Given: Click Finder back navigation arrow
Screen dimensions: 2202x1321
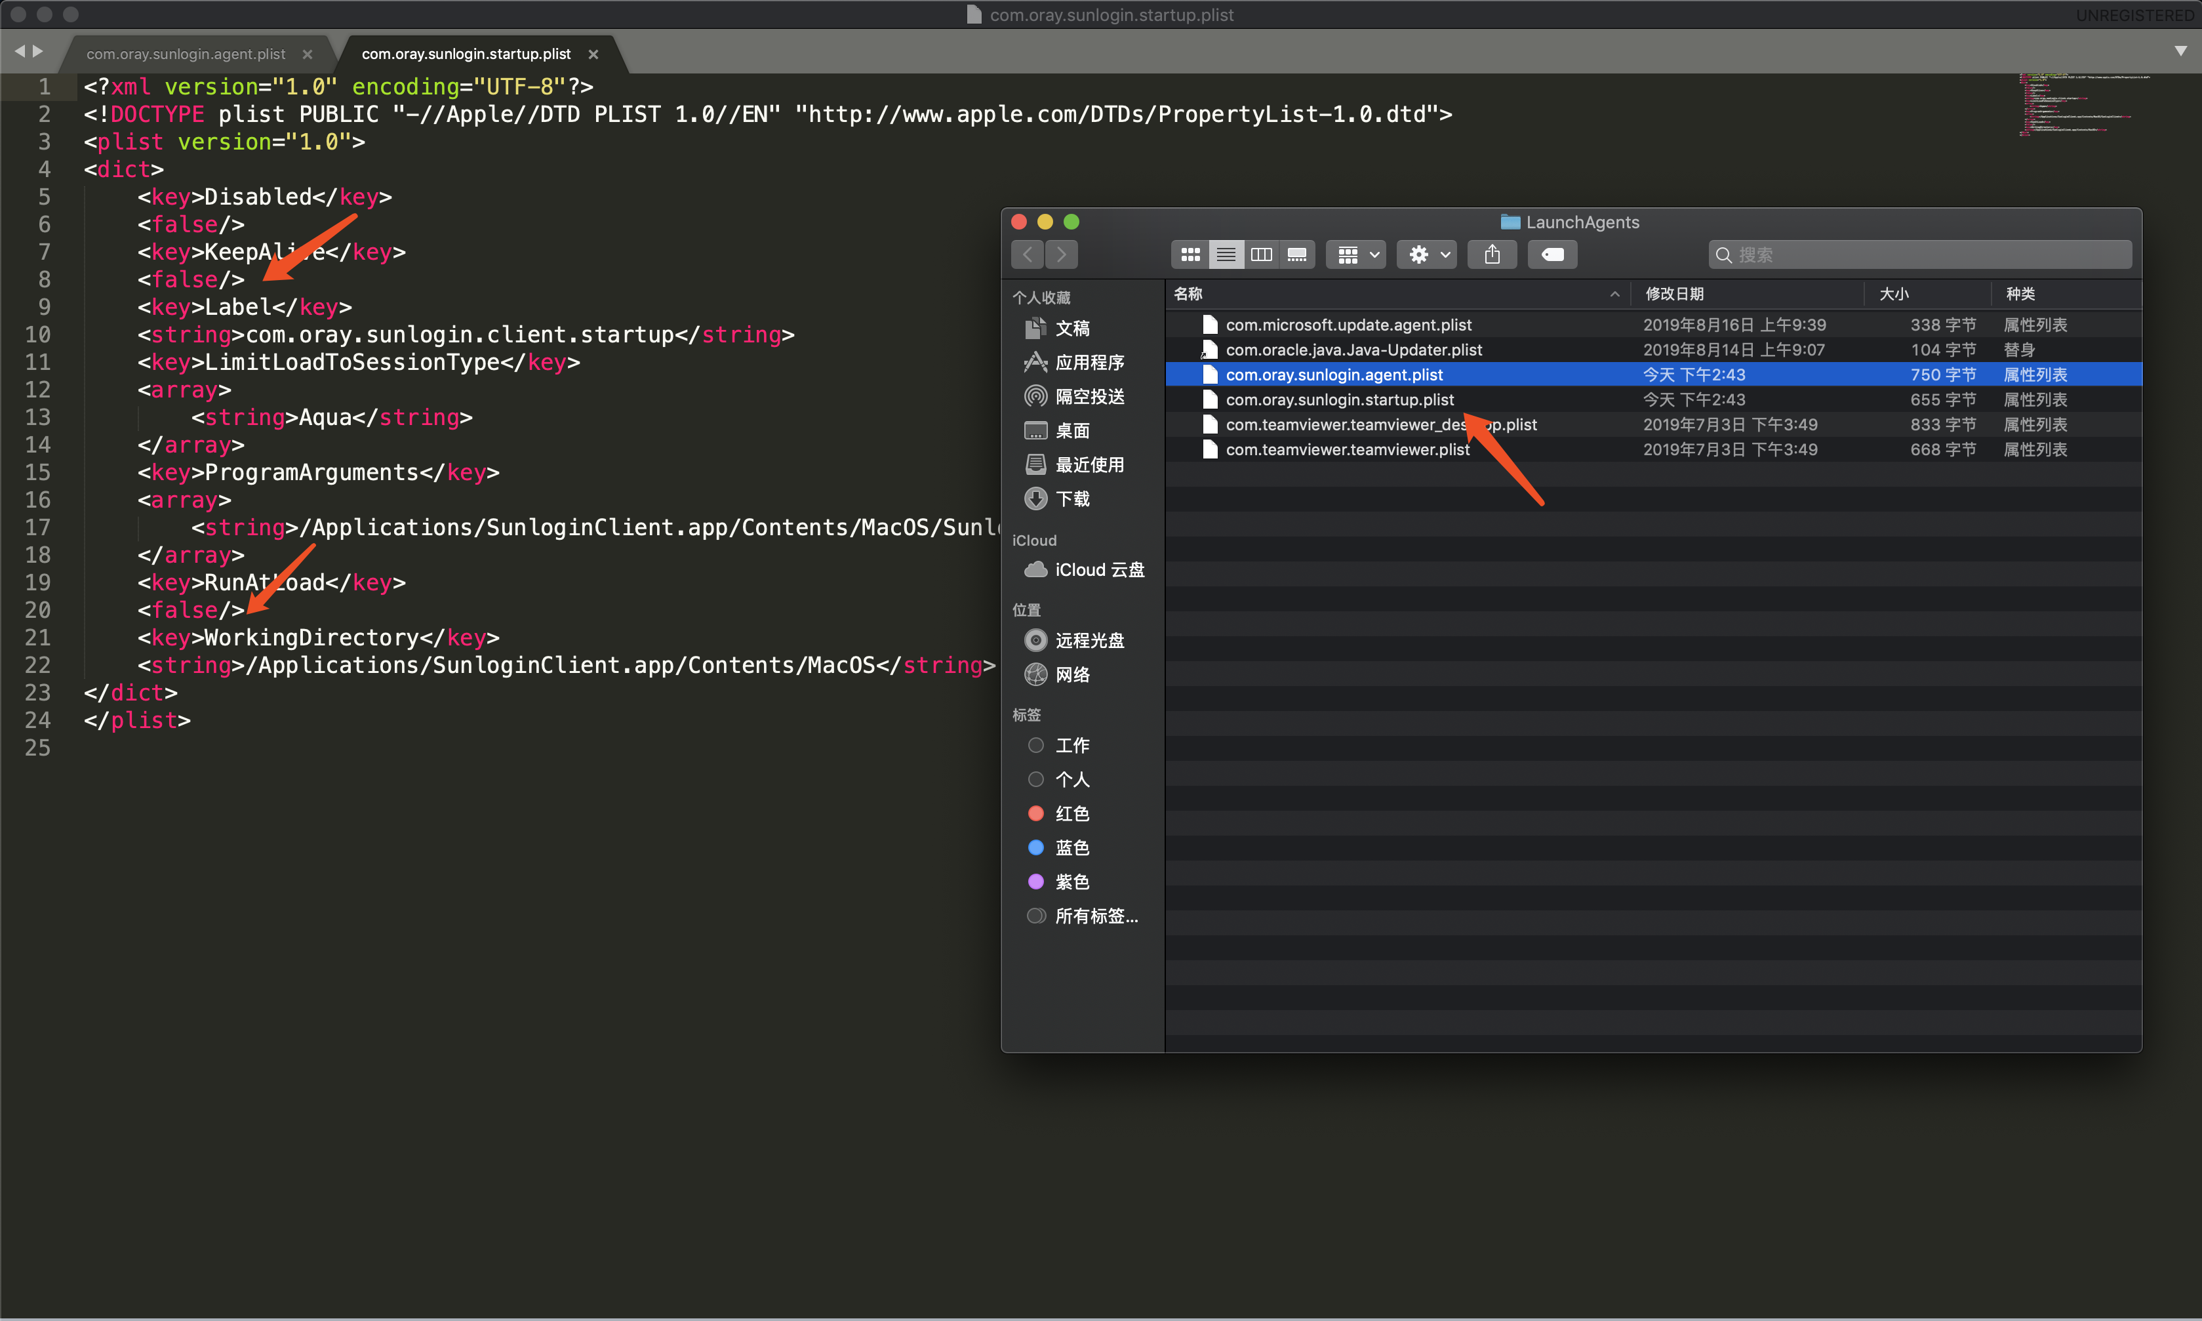Looking at the screenshot, I should pos(1028,254).
